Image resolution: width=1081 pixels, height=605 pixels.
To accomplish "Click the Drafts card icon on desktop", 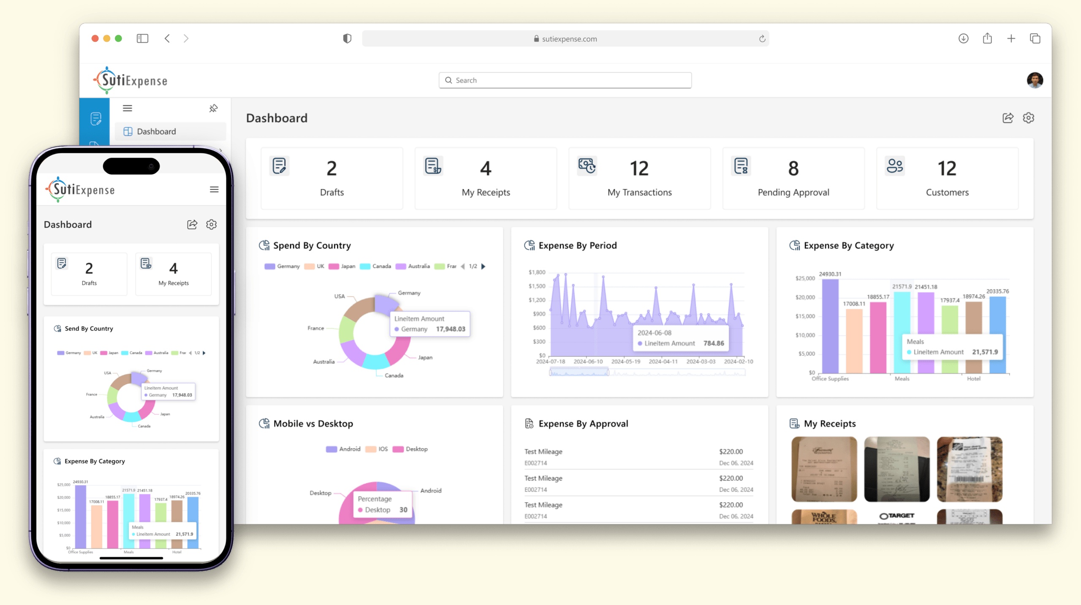I will [280, 166].
